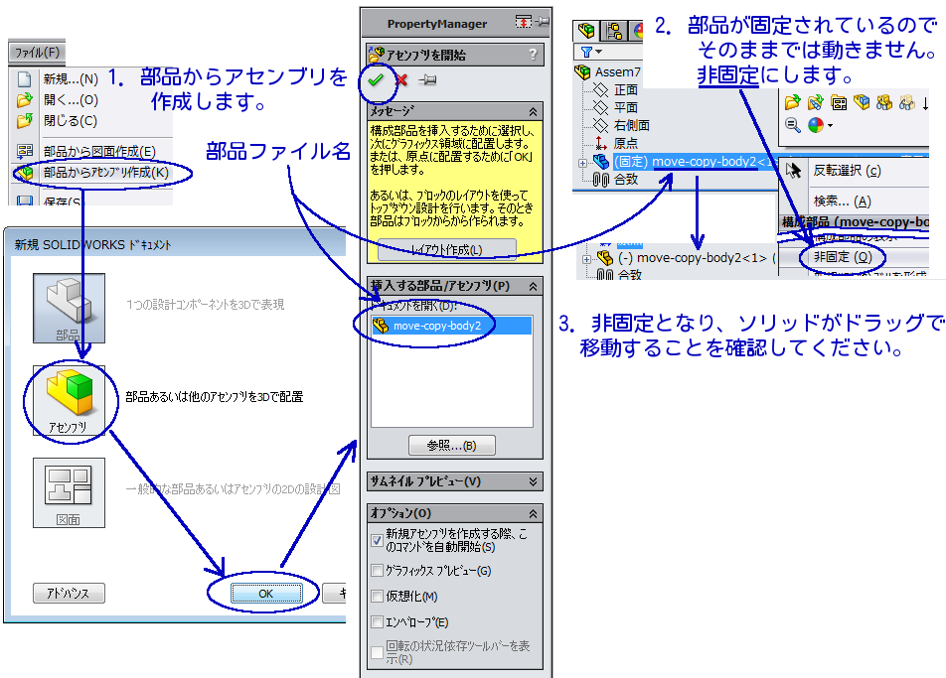Click the アドバンス button
The height and width of the screenshot is (678, 946).
click(x=69, y=593)
